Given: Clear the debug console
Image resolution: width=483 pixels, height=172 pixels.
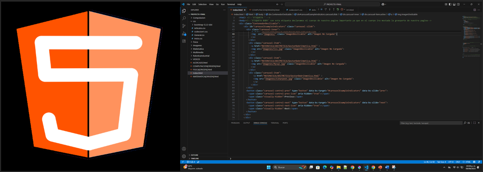Looking at the screenshot, I should point(469,123).
